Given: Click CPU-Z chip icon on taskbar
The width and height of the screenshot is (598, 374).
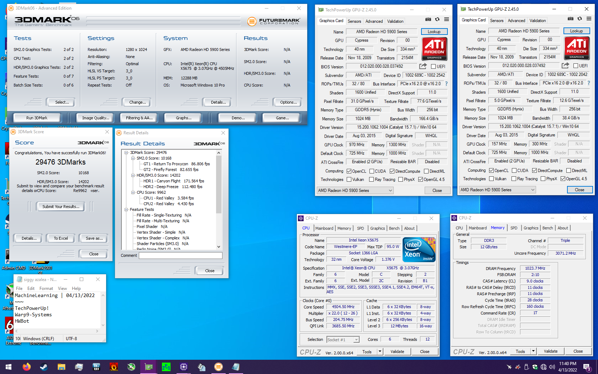Looking at the screenshot, I should [x=184, y=367].
